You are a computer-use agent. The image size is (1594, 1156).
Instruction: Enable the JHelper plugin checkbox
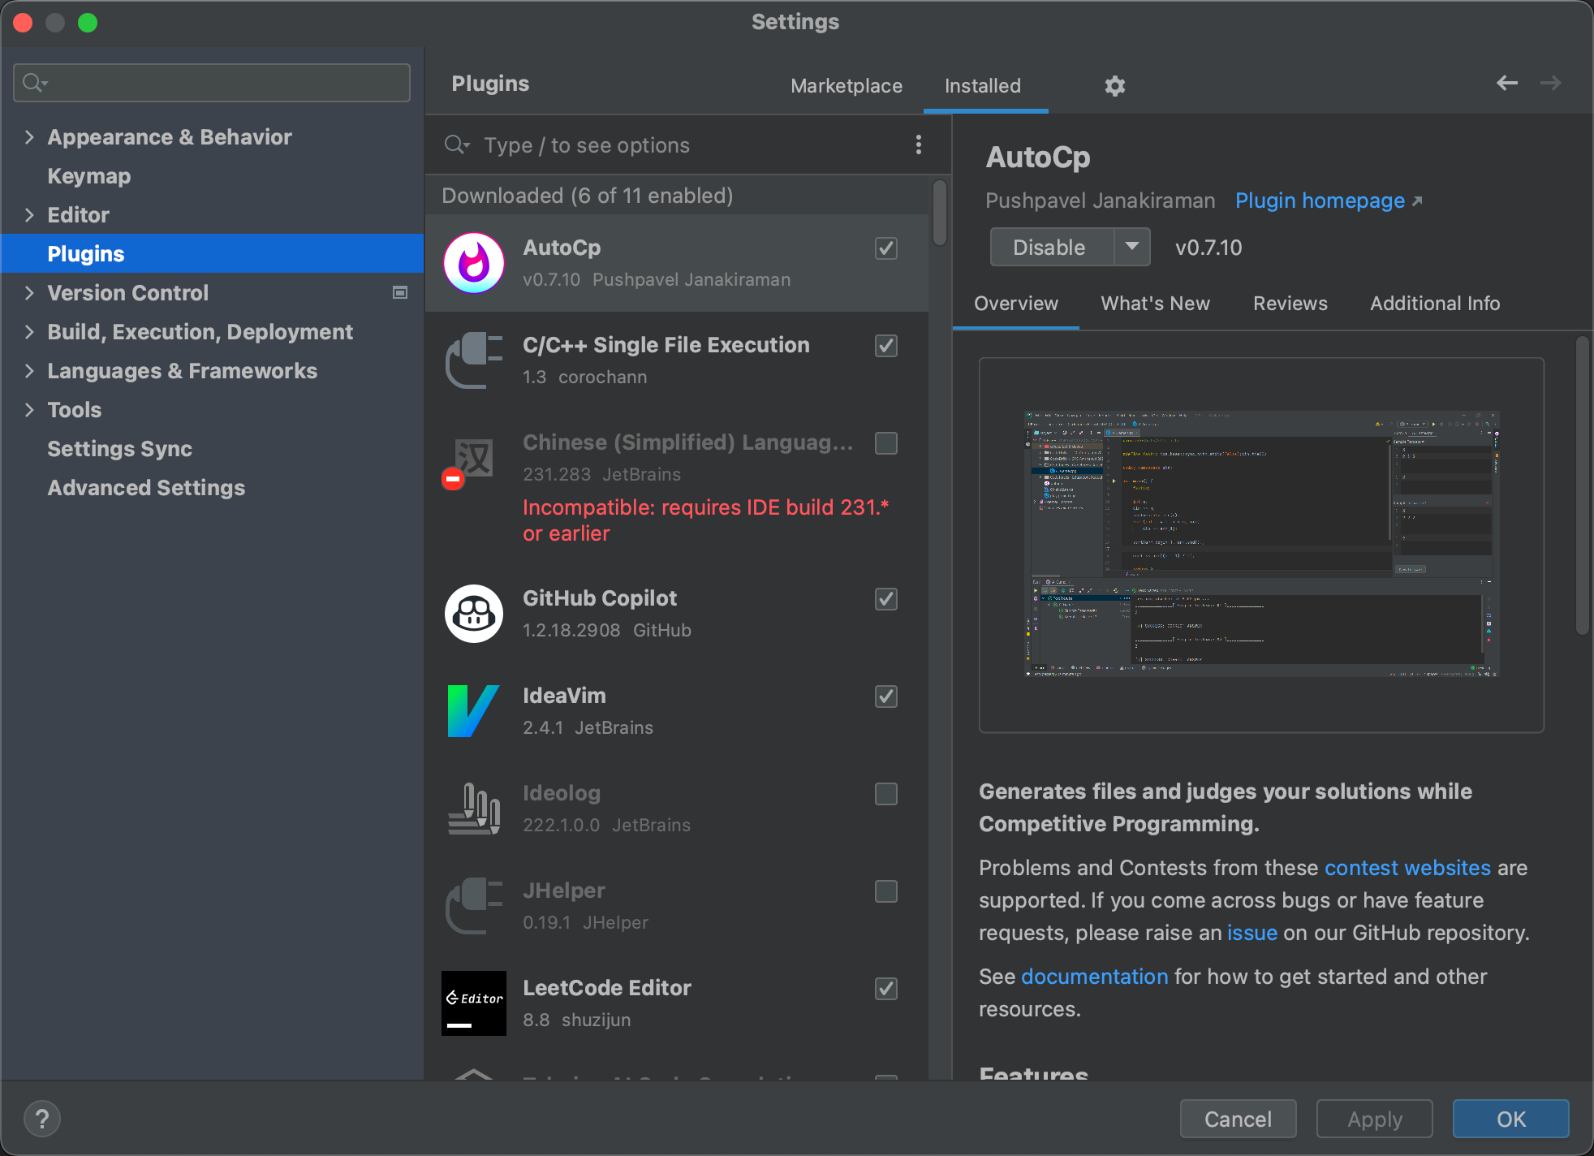886,891
